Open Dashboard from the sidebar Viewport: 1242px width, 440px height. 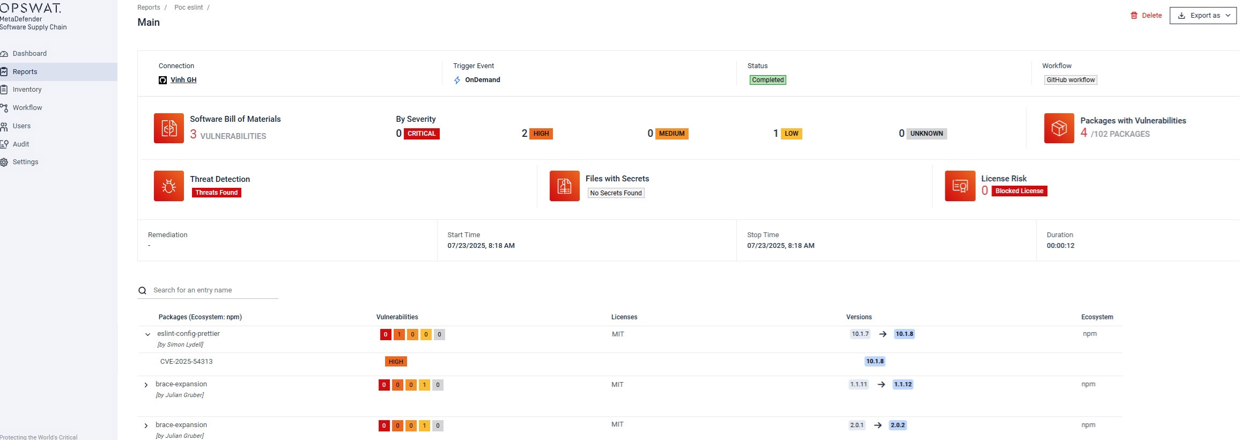coord(29,54)
